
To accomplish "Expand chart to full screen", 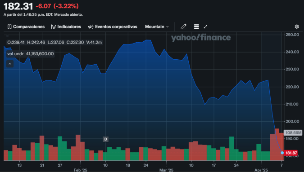I will point(205,26).
